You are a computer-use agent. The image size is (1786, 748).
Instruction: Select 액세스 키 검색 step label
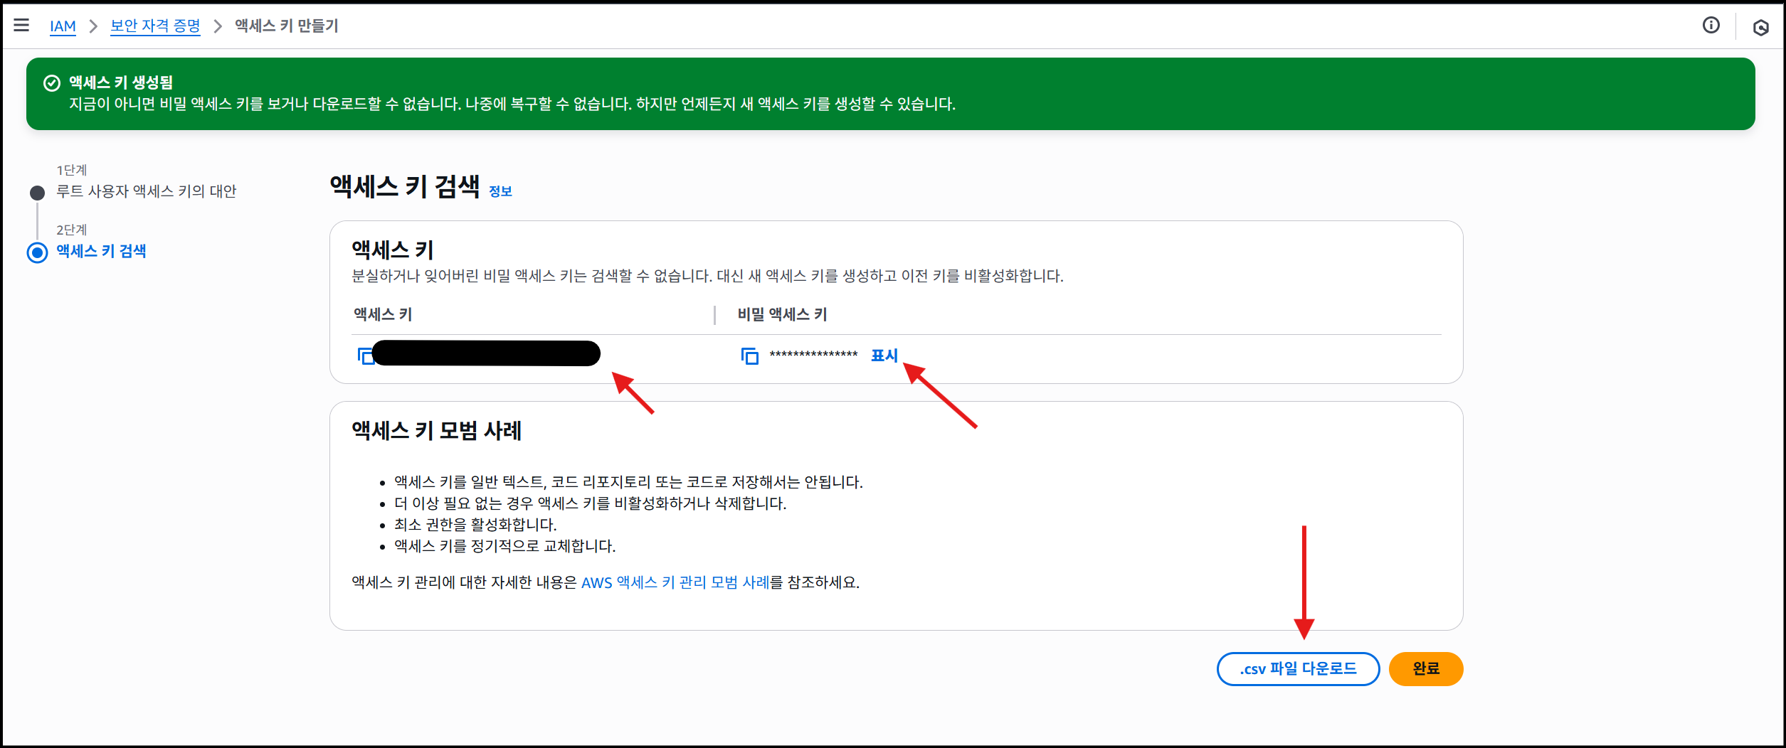[101, 251]
